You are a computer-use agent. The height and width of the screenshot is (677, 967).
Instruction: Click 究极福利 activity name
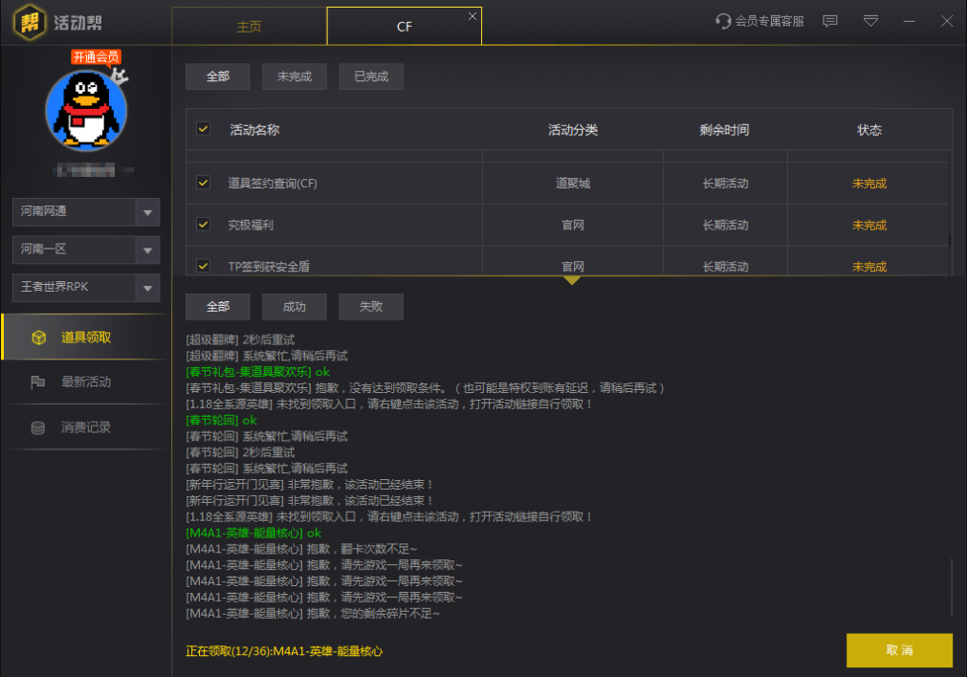[251, 225]
